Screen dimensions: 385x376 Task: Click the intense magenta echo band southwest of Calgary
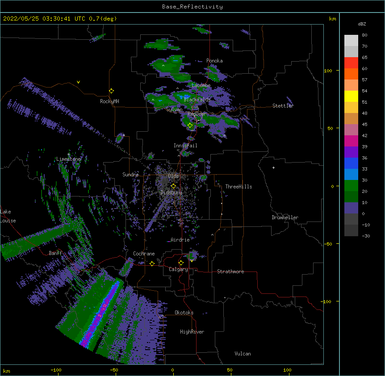point(100,314)
